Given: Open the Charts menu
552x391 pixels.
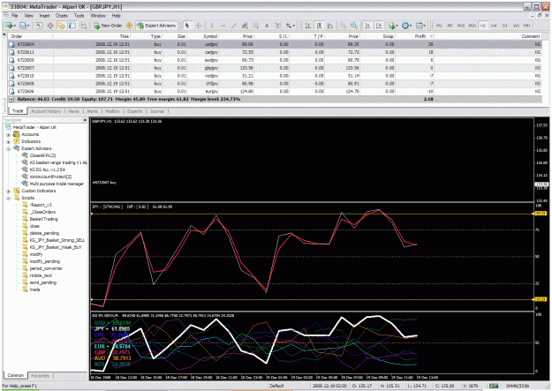Looking at the screenshot, I should [x=62, y=16].
